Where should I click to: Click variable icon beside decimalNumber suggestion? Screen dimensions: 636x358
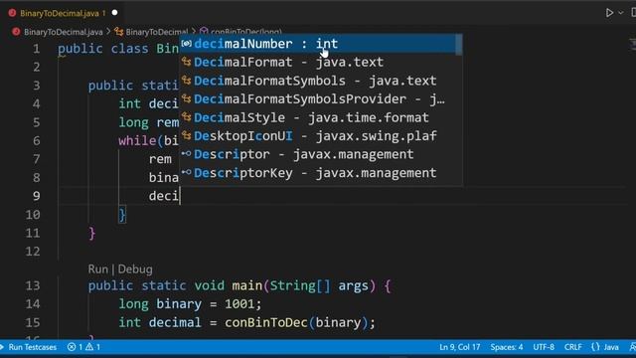tap(186, 44)
